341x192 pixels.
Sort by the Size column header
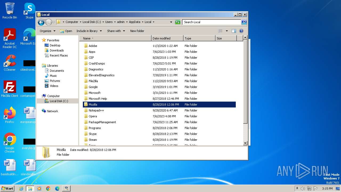point(226,38)
